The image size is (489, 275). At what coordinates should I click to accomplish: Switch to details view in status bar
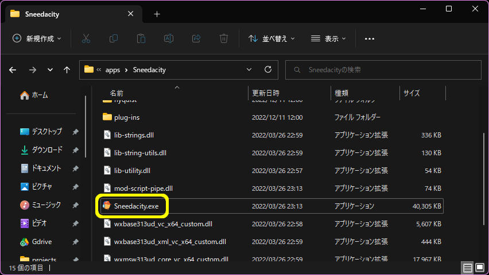click(467, 268)
